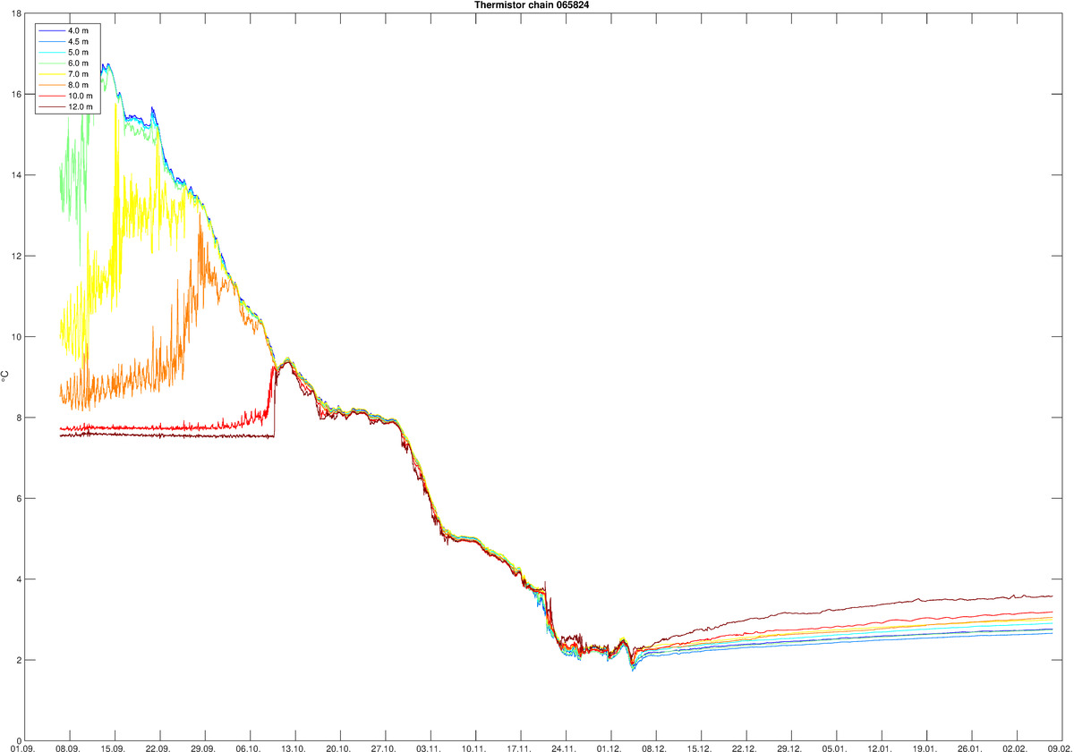Viewport: 1074px width, 752px height.
Task: Click the x-axis date label 24.11.
Action: 564,748
